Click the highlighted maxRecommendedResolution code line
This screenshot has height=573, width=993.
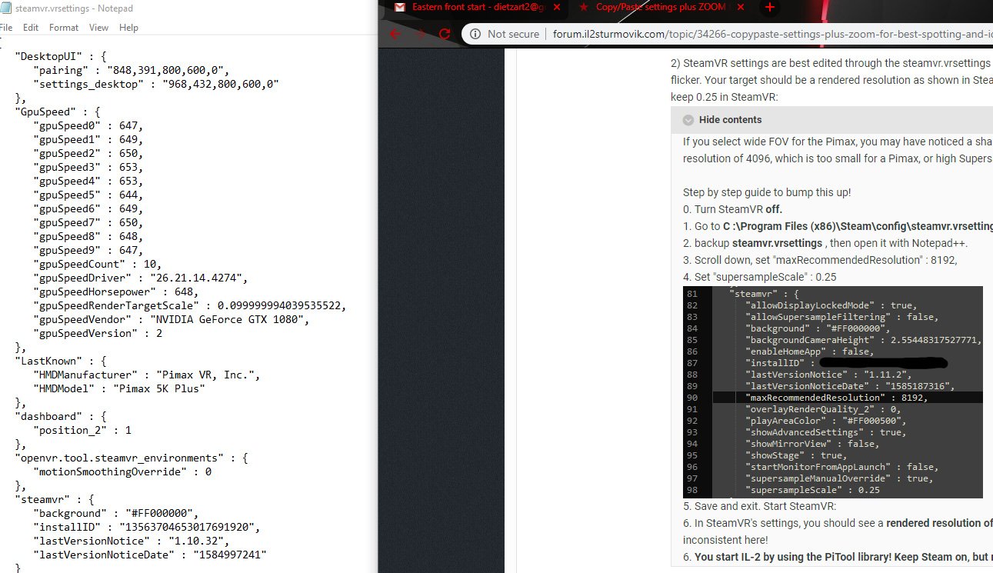tap(848, 398)
